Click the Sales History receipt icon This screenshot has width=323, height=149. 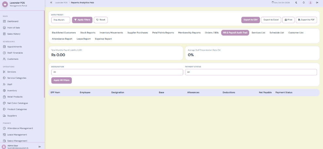pos(4,34)
